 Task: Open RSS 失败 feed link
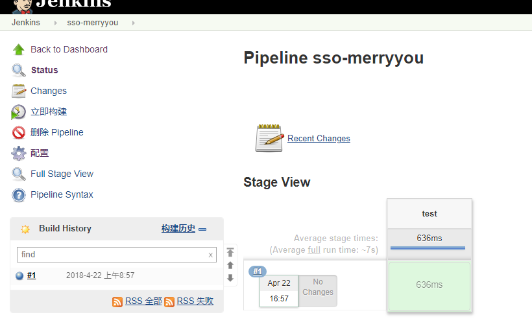[x=195, y=301]
